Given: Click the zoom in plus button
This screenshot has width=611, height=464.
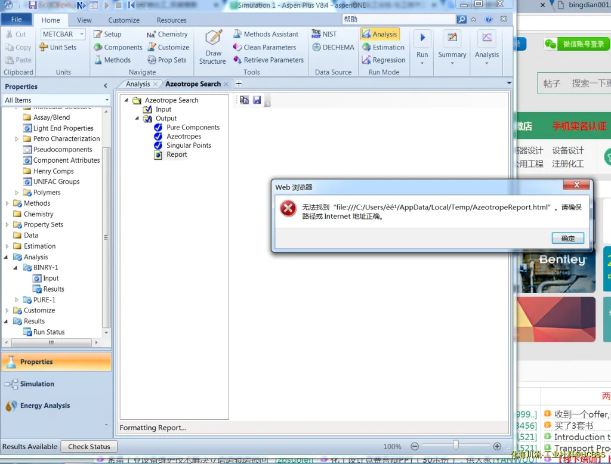Looking at the screenshot, I should click(x=497, y=447).
